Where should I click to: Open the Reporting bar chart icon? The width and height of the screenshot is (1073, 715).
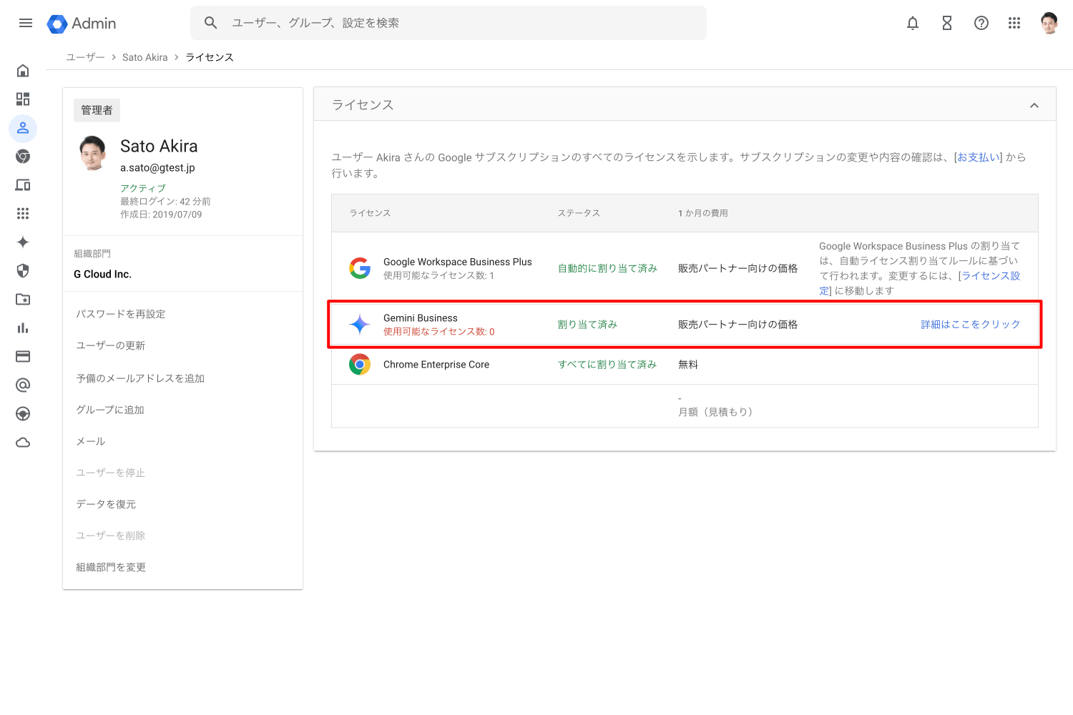click(x=23, y=328)
